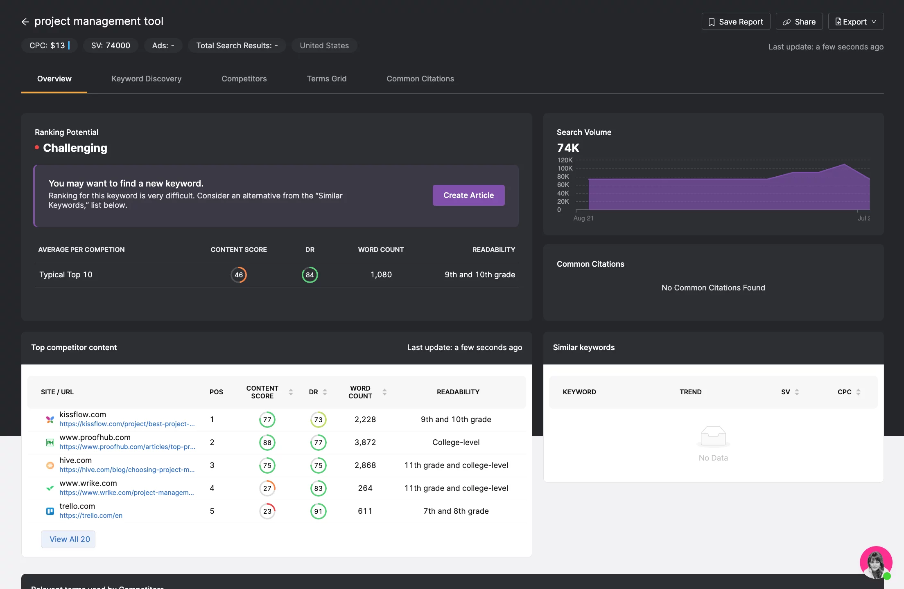This screenshot has width=904, height=589.
Task: Click the kissflow.com favicon icon
Action: [50, 418]
